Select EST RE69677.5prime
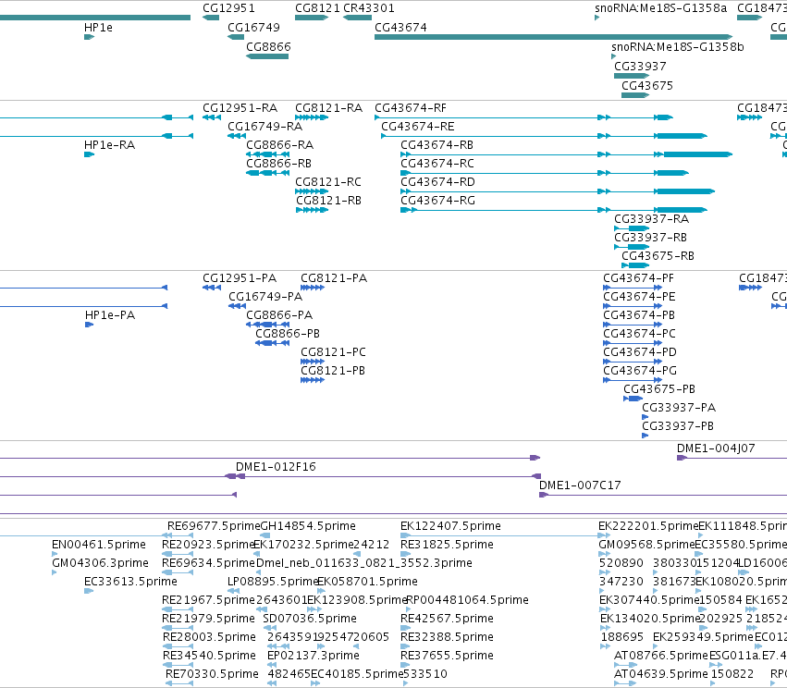The height and width of the screenshot is (688, 787). click(x=214, y=526)
